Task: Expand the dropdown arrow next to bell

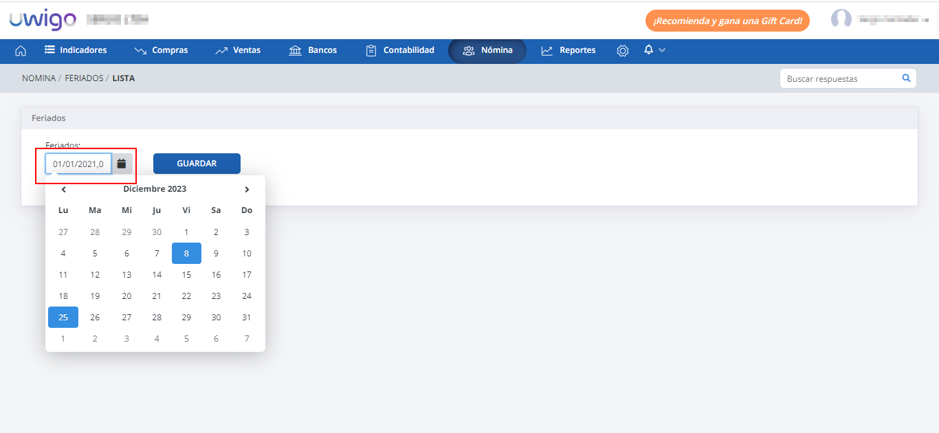Action: tap(662, 50)
